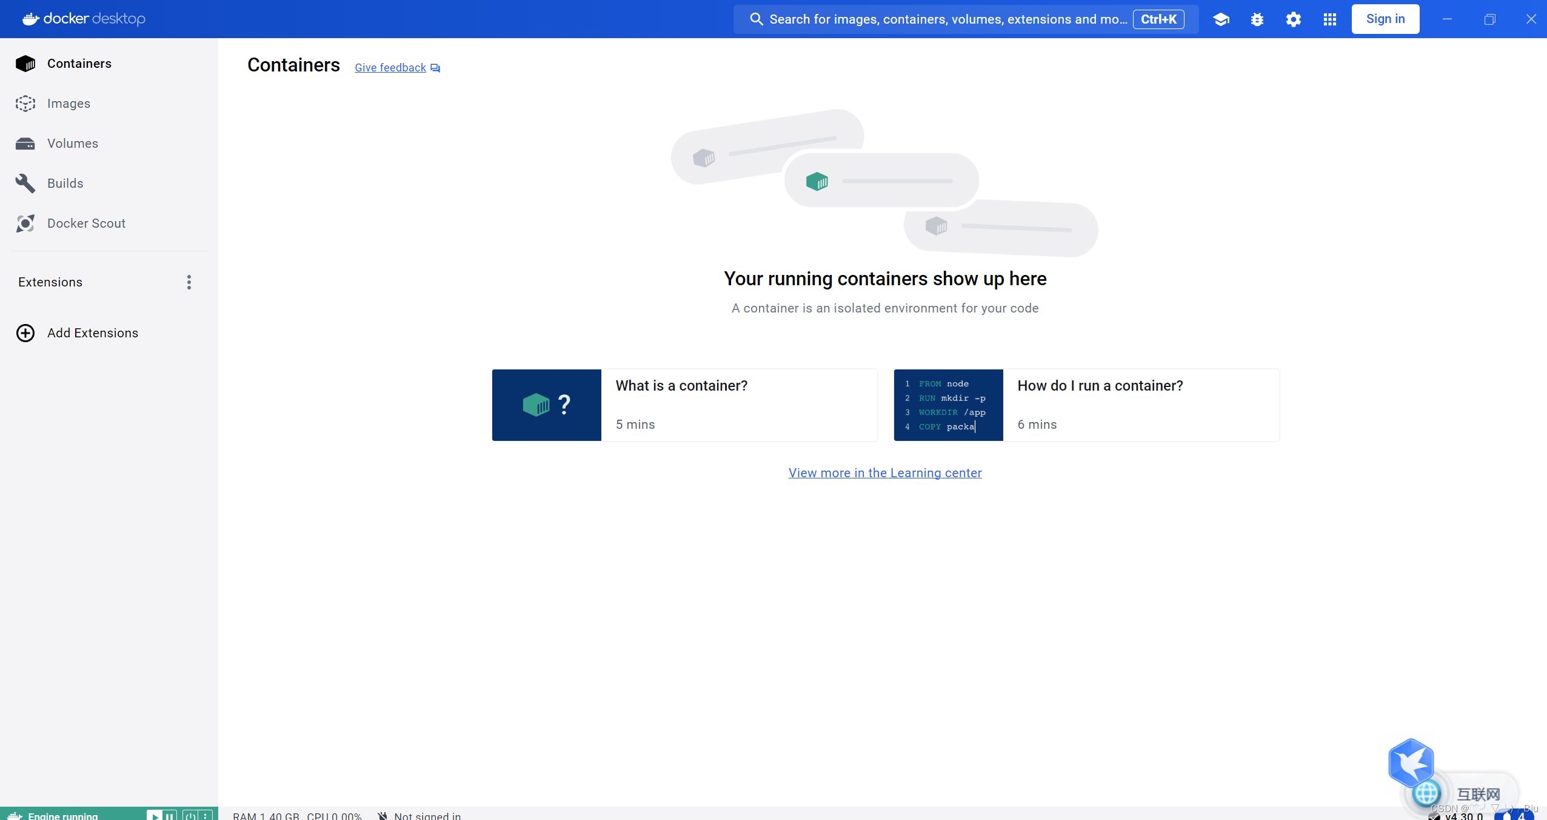Viewport: 1547px width, 820px height.
Task: Click the Add Extensions plus icon
Action: point(25,333)
